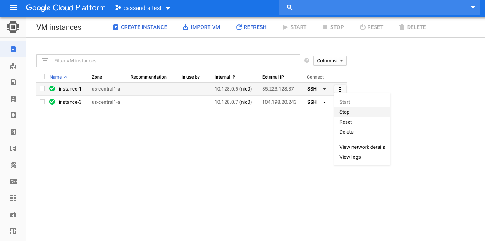Click IMPORT VM button
This screenshot has width=485, height=241.
tap(202, 27)
